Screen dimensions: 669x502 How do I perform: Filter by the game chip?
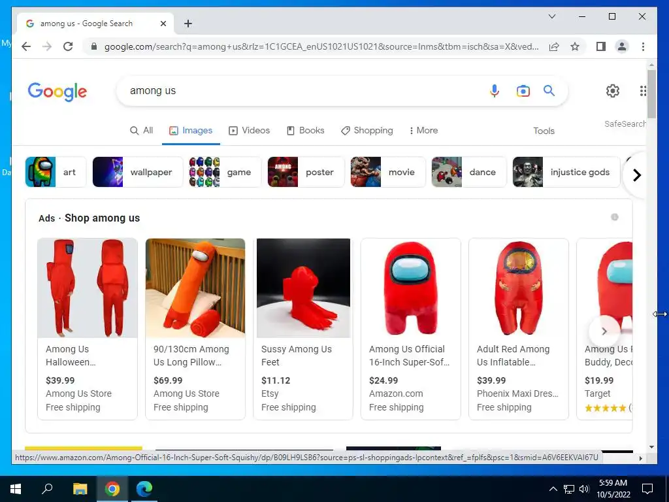click(225, 172)
